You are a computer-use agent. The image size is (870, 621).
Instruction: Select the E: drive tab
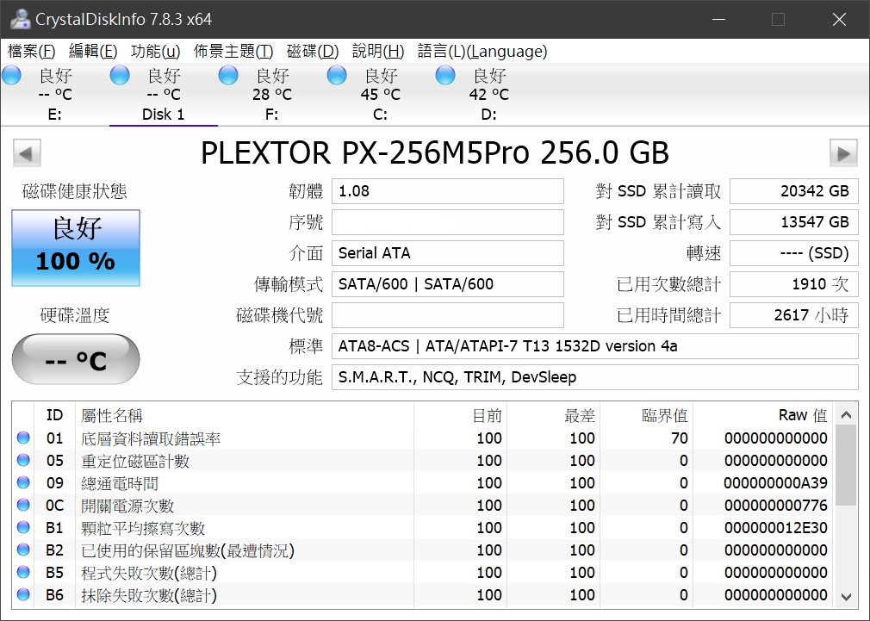pyautogui.click(x=55, y=95)
